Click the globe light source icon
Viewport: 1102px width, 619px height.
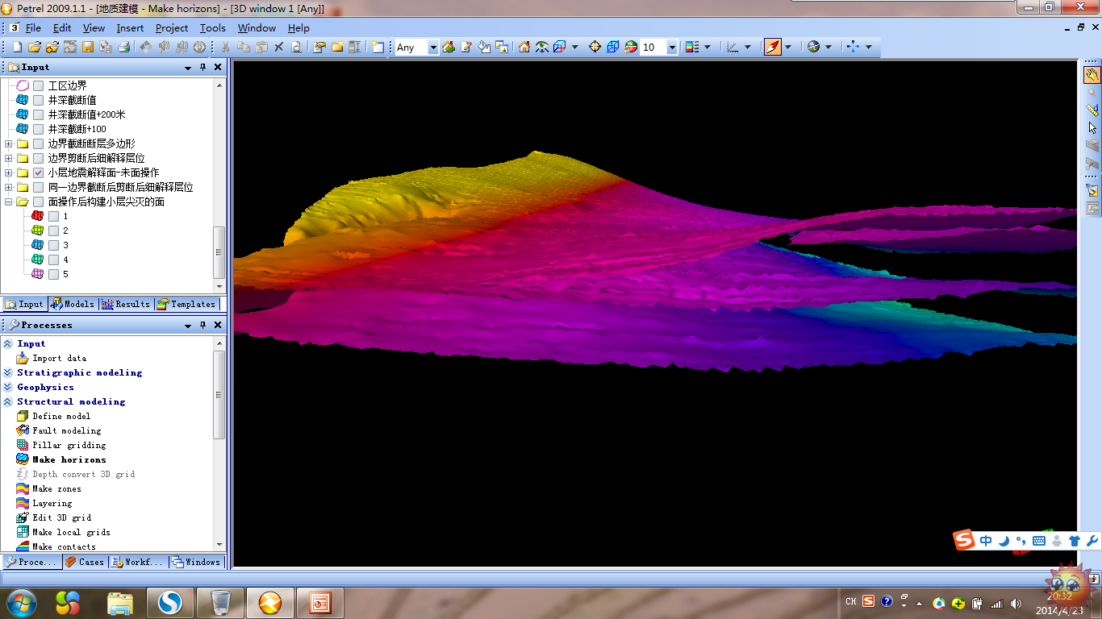pyautogui.click(x=813, y=48)
